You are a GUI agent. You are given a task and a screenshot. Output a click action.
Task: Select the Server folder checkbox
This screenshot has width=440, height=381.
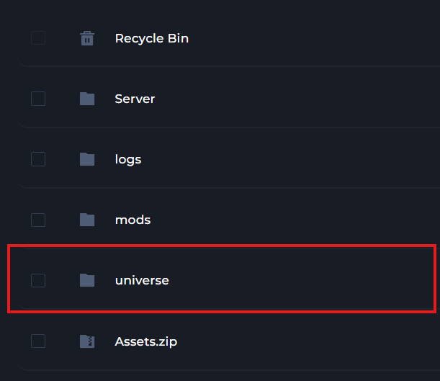coord(38,99)
